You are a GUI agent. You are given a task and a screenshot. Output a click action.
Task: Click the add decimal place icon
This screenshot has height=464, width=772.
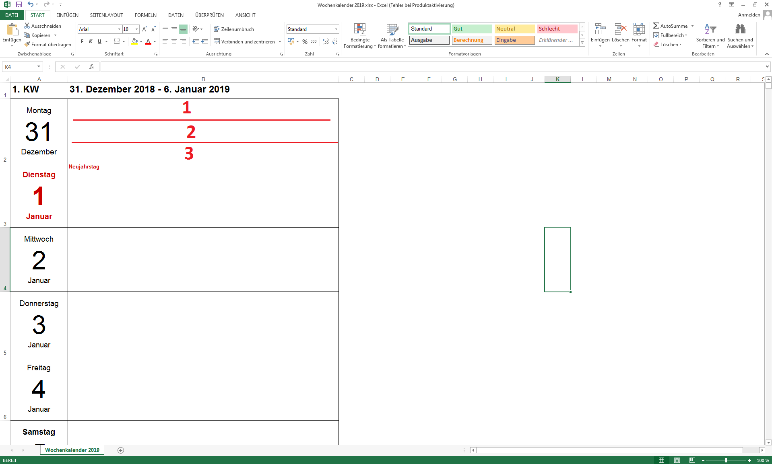[326, 41]
